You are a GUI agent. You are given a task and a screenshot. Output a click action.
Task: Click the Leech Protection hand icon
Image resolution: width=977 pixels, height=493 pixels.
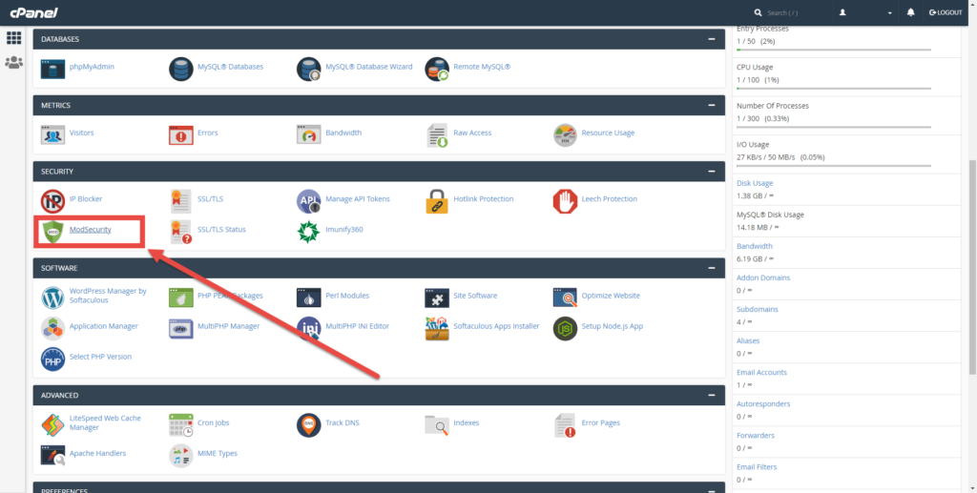[565, 200]
